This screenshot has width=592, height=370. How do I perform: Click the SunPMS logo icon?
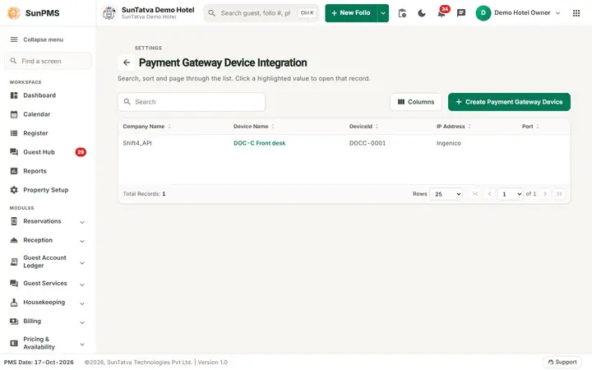pos(14,13)
